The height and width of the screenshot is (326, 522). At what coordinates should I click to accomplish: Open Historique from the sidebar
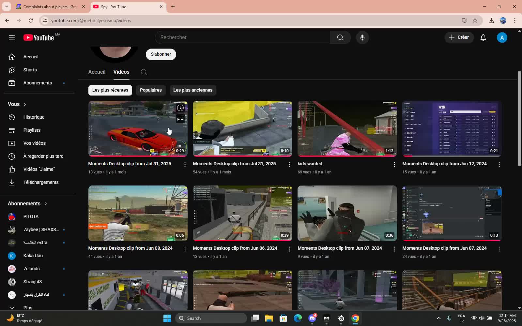click(34, 117)
